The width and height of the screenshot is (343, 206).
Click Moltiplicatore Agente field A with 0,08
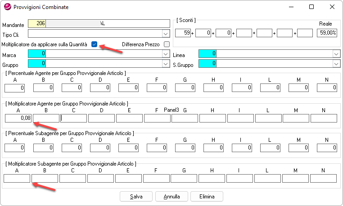18,118
